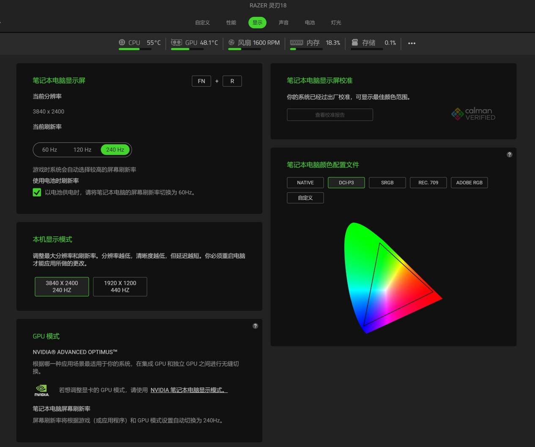535x447 pixels.
Task: Open the NVIDIA 笔记本电脑显示模式 link
Action: 189,390
